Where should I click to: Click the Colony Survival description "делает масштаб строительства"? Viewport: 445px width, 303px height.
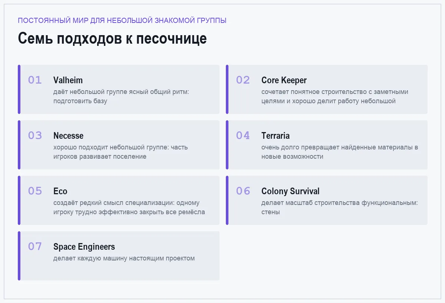(x=340, y=207)
